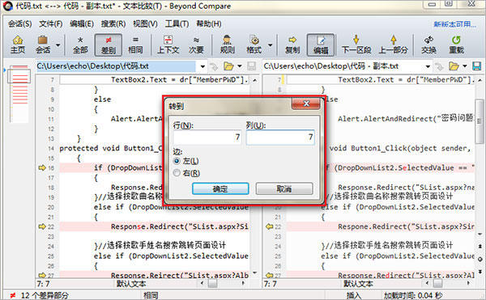Expand right pane folder dropdown arrow
This screenshot has height=300, width=486.
coord(465,66)
